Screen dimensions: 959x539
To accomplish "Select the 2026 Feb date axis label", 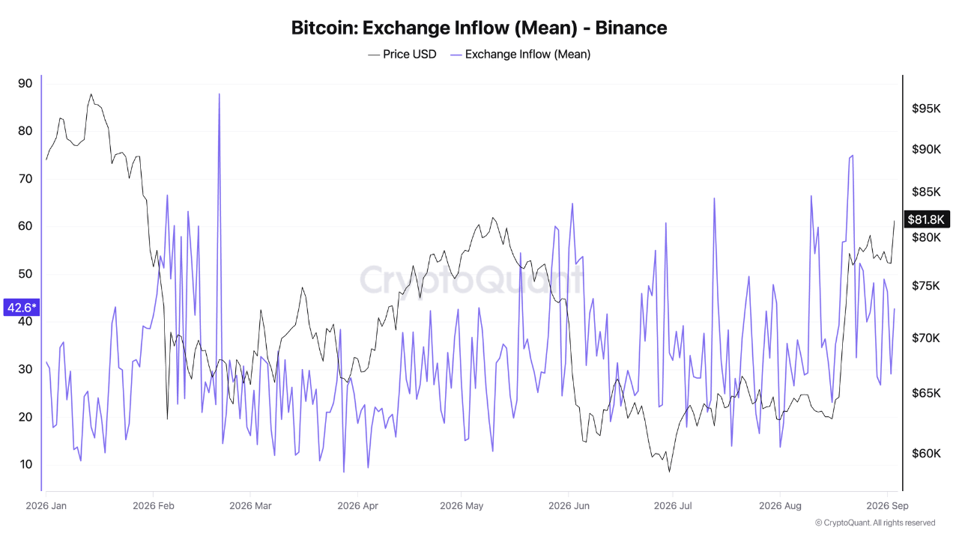I will [x=153, y=506].
